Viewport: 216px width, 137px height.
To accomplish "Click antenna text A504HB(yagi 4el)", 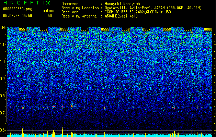I will (x=121, y=16).
